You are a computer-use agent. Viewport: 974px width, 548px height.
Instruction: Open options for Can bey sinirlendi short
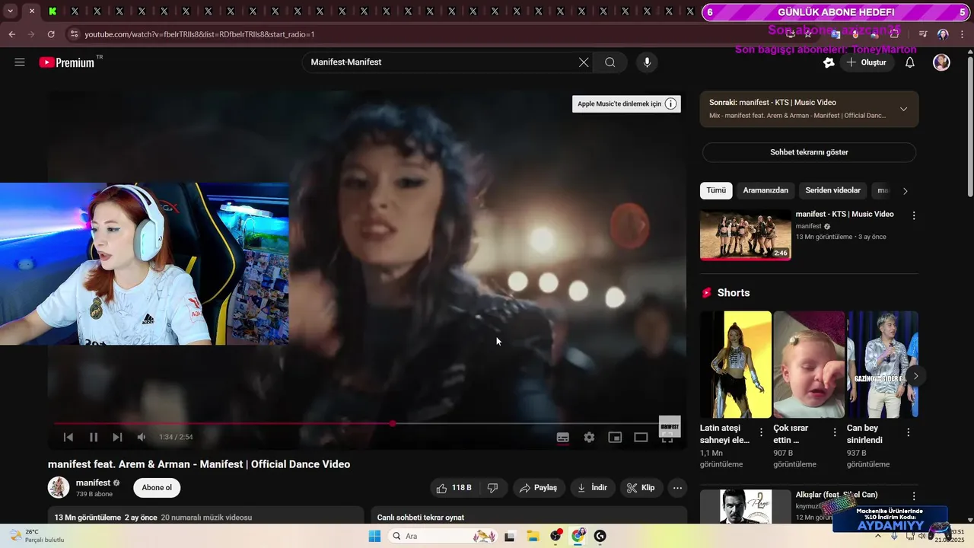(908, 432)
